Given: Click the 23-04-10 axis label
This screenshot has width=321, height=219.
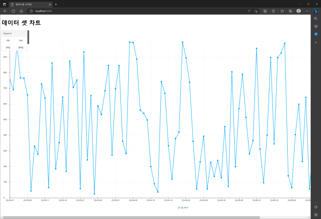Looking at the screenshot, I should (151, 200).
